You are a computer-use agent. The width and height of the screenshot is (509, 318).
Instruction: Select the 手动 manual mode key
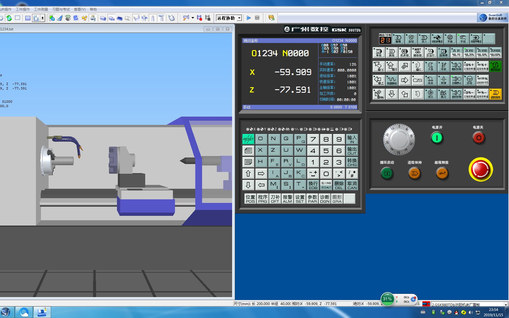click(463, 39)
